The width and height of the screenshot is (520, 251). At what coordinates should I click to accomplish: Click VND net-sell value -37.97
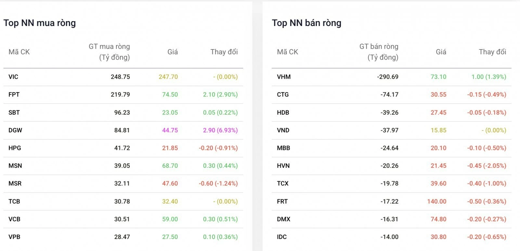tap(389, 130)
